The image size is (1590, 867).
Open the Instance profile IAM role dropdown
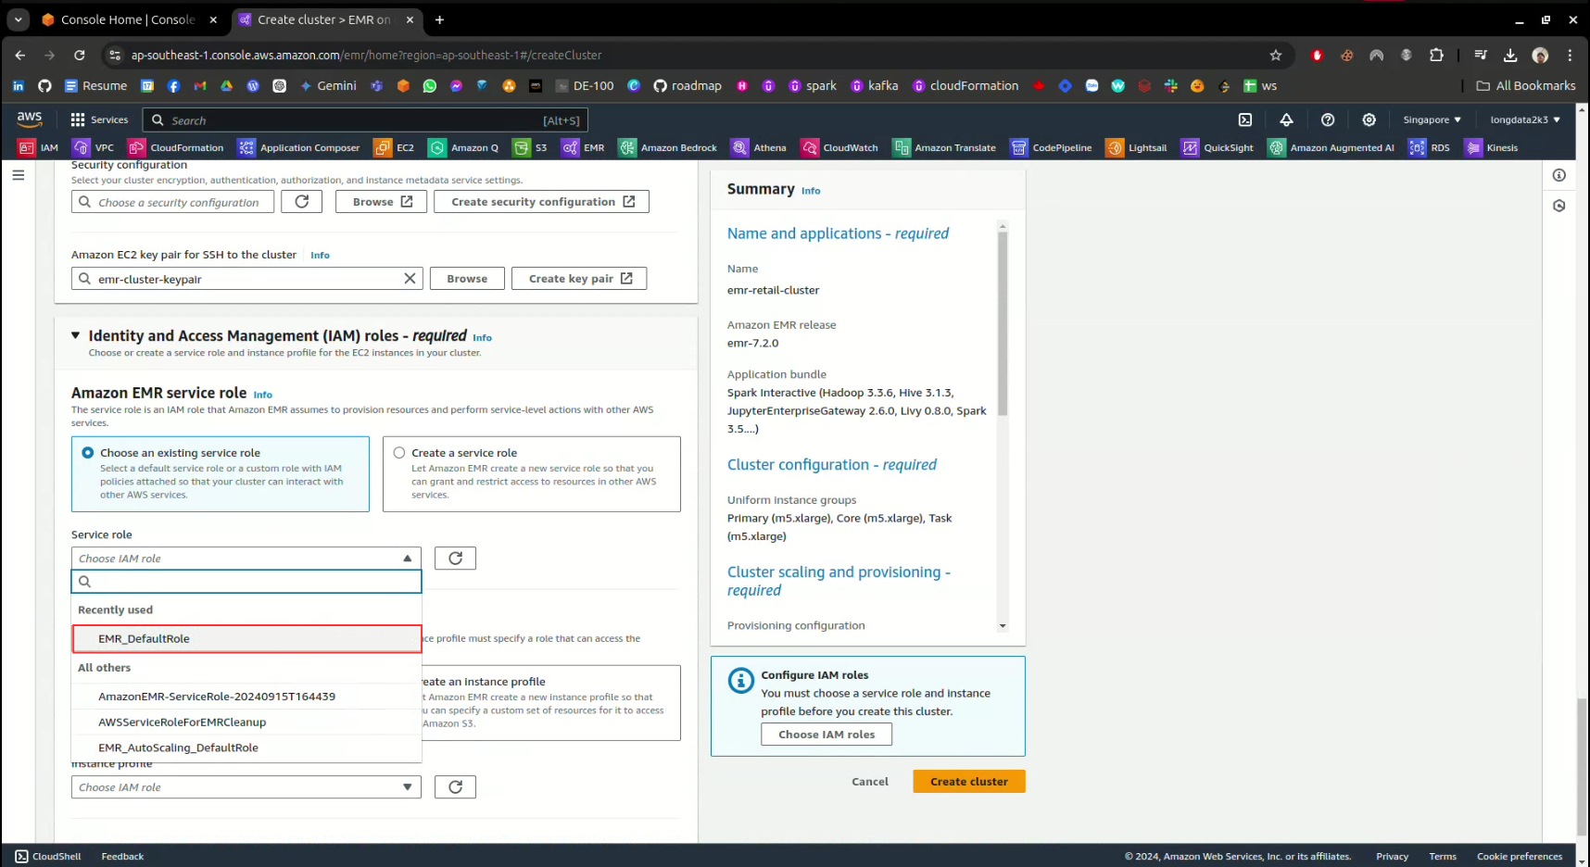(246, 787)
